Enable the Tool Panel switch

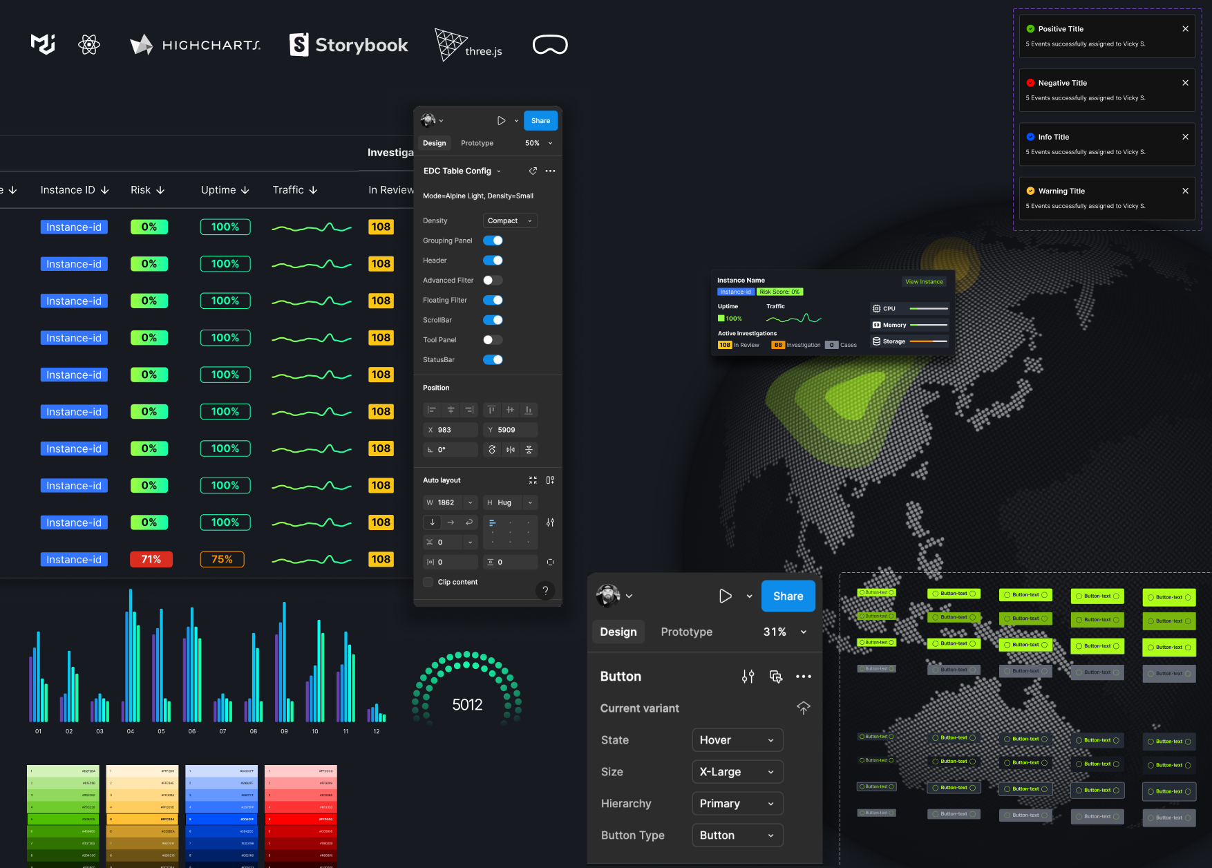tap(493, 340)
